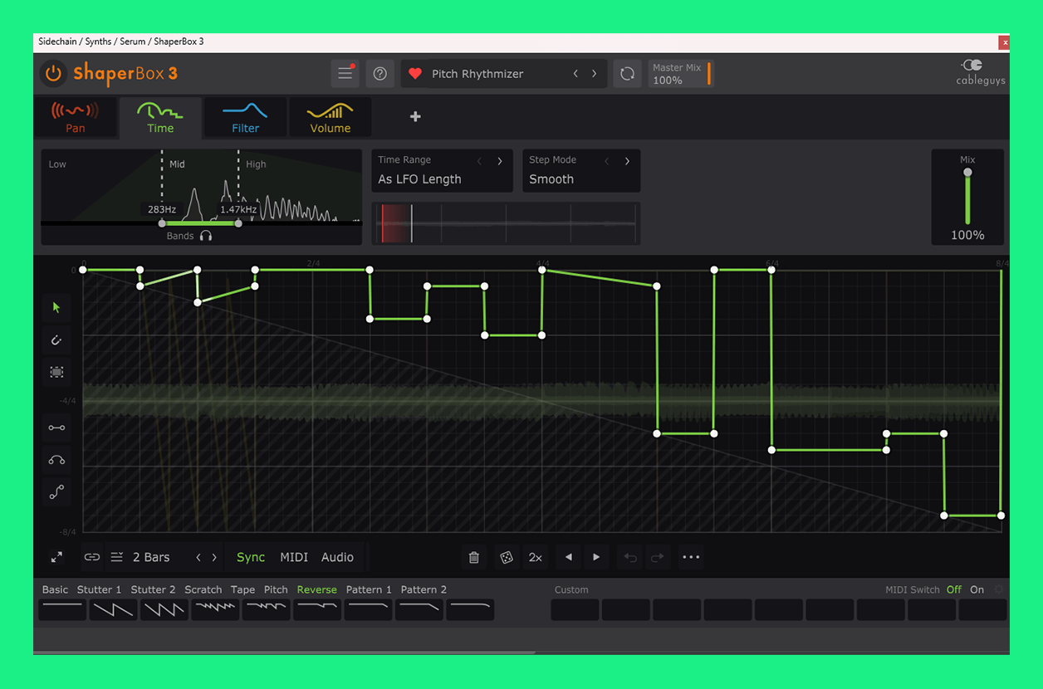Screen dimensions: 1043x689
Task: Select the MIDI trigger mode
Action: point(294,558)
